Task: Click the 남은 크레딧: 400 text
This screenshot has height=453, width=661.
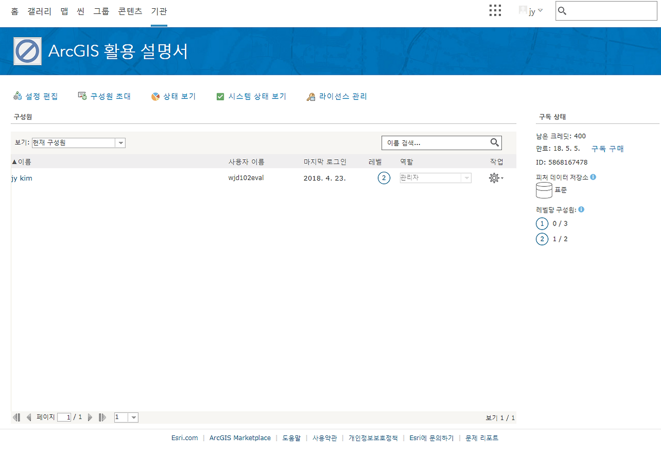Action: 561,137
